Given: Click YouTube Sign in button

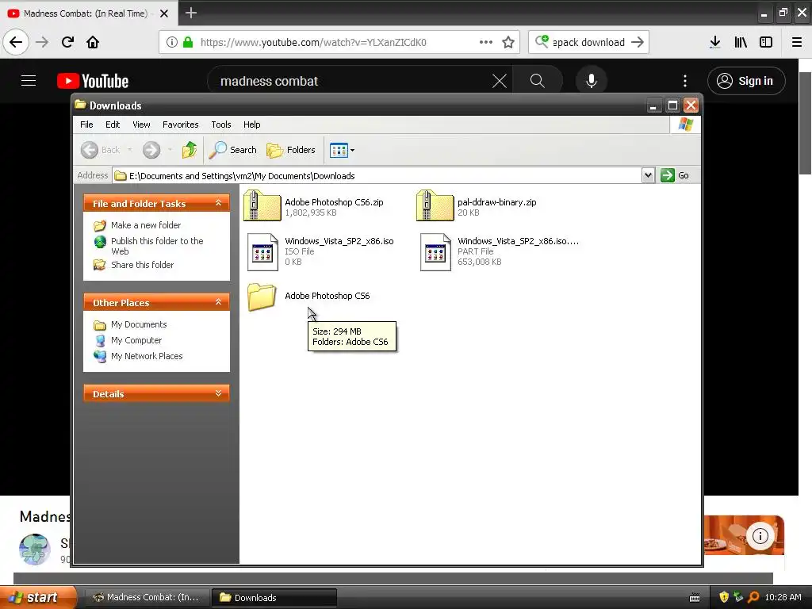Looking at the screenshot, I should 746,81.
